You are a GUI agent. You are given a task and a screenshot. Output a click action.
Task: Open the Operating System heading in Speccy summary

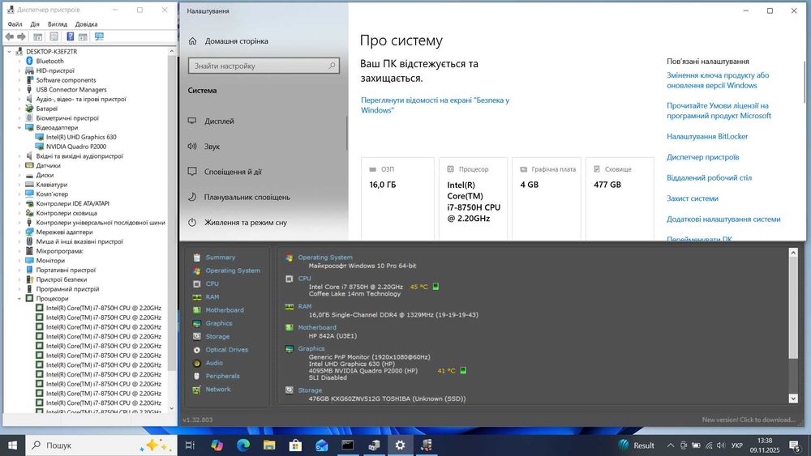pos(325,258)
